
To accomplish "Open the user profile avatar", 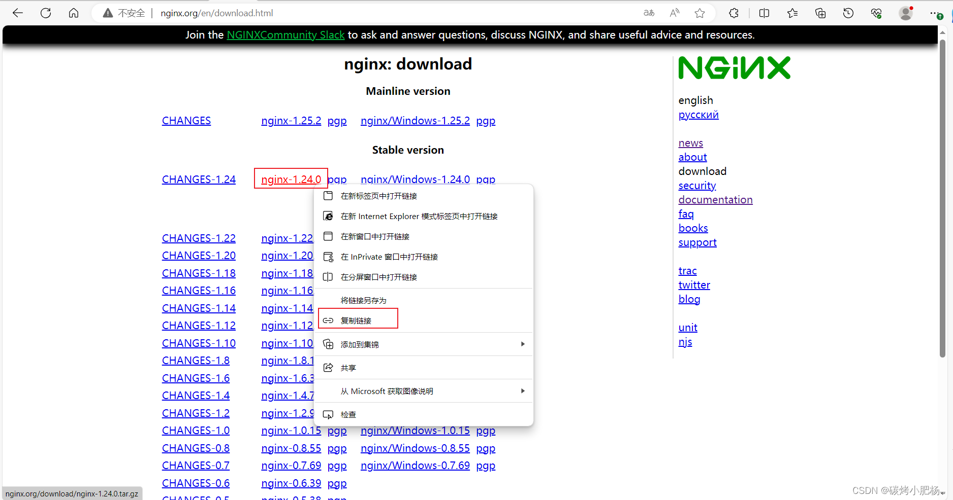I will 906,13.
